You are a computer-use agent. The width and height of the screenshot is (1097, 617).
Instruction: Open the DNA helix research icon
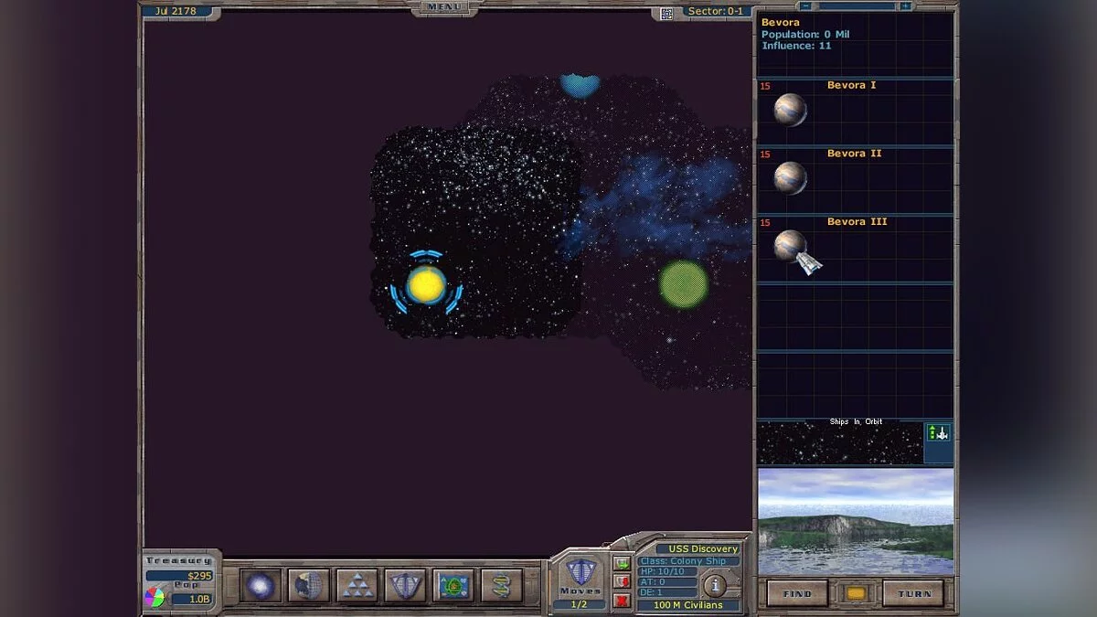(502, 585)
